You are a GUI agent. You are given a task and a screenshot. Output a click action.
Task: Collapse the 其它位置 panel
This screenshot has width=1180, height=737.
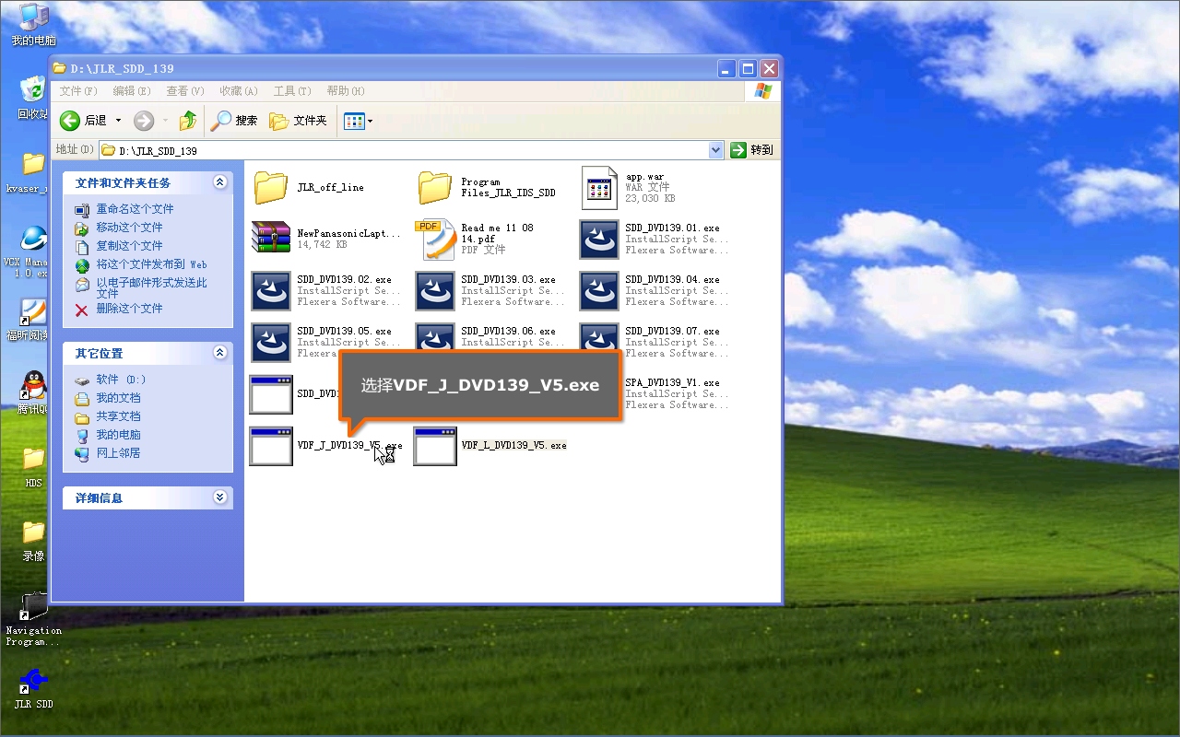[x=219, y=353]
